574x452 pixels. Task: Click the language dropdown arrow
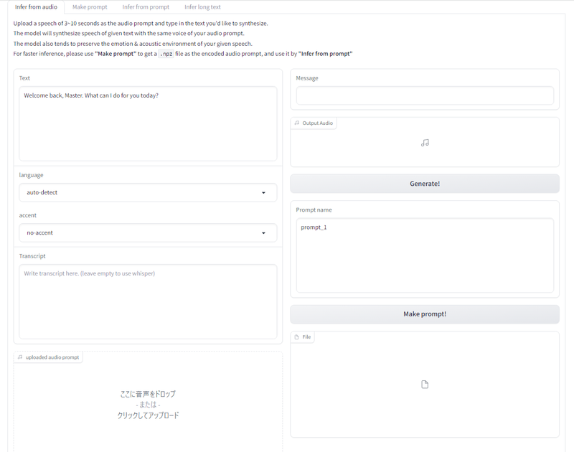[x=263, y=193]
